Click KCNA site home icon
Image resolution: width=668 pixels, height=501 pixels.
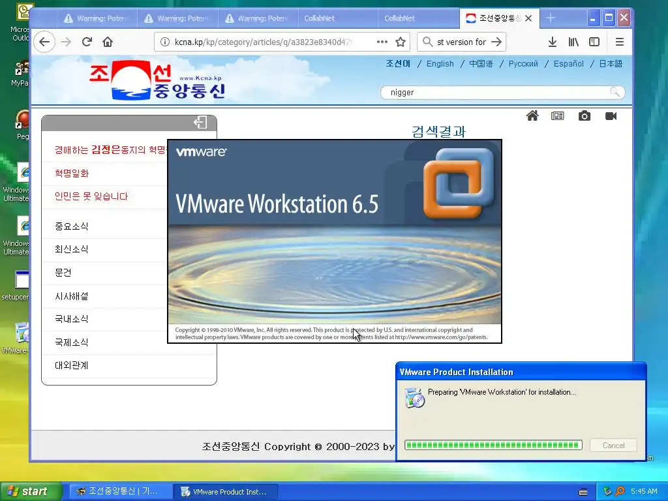point(532,116)
